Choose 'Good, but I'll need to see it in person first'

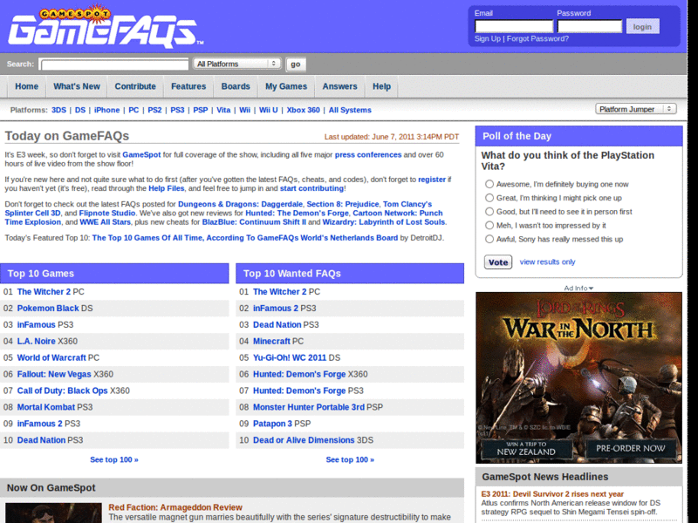(x=489, y=212)
